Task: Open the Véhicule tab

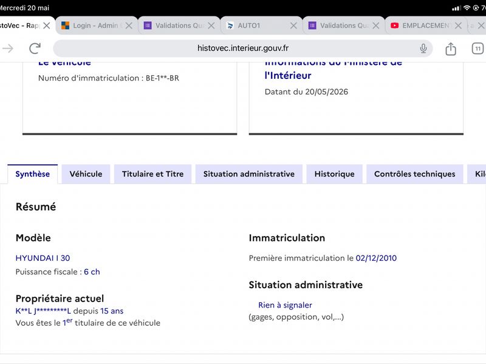Action: tap(86, 174)
